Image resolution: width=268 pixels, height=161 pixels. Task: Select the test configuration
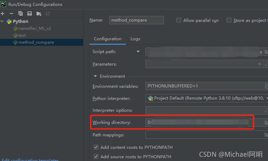[x=22, y=35]
